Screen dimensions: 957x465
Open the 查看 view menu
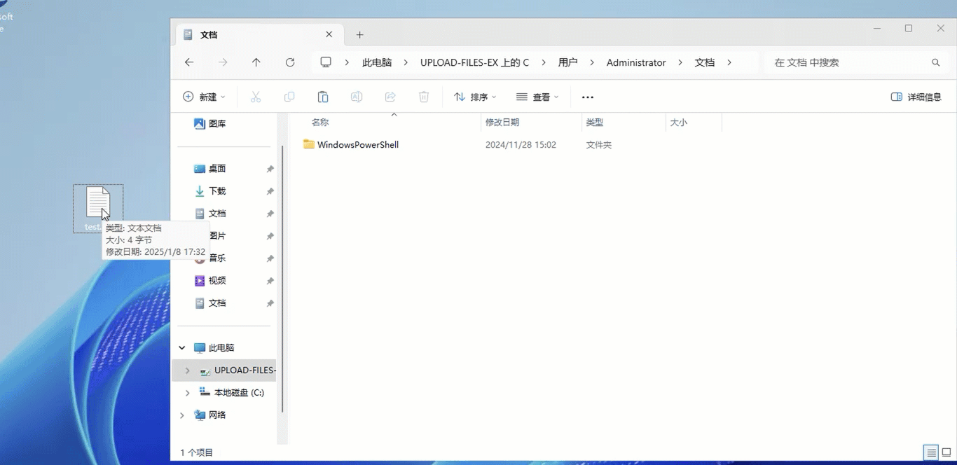[537, 97]
